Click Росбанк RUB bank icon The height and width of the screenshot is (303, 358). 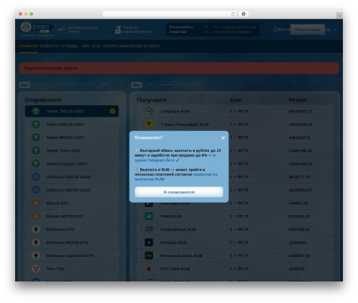click(149, 243)
